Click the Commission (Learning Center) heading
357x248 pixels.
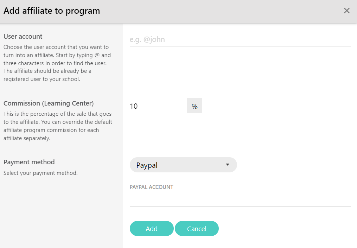point(49,103)
